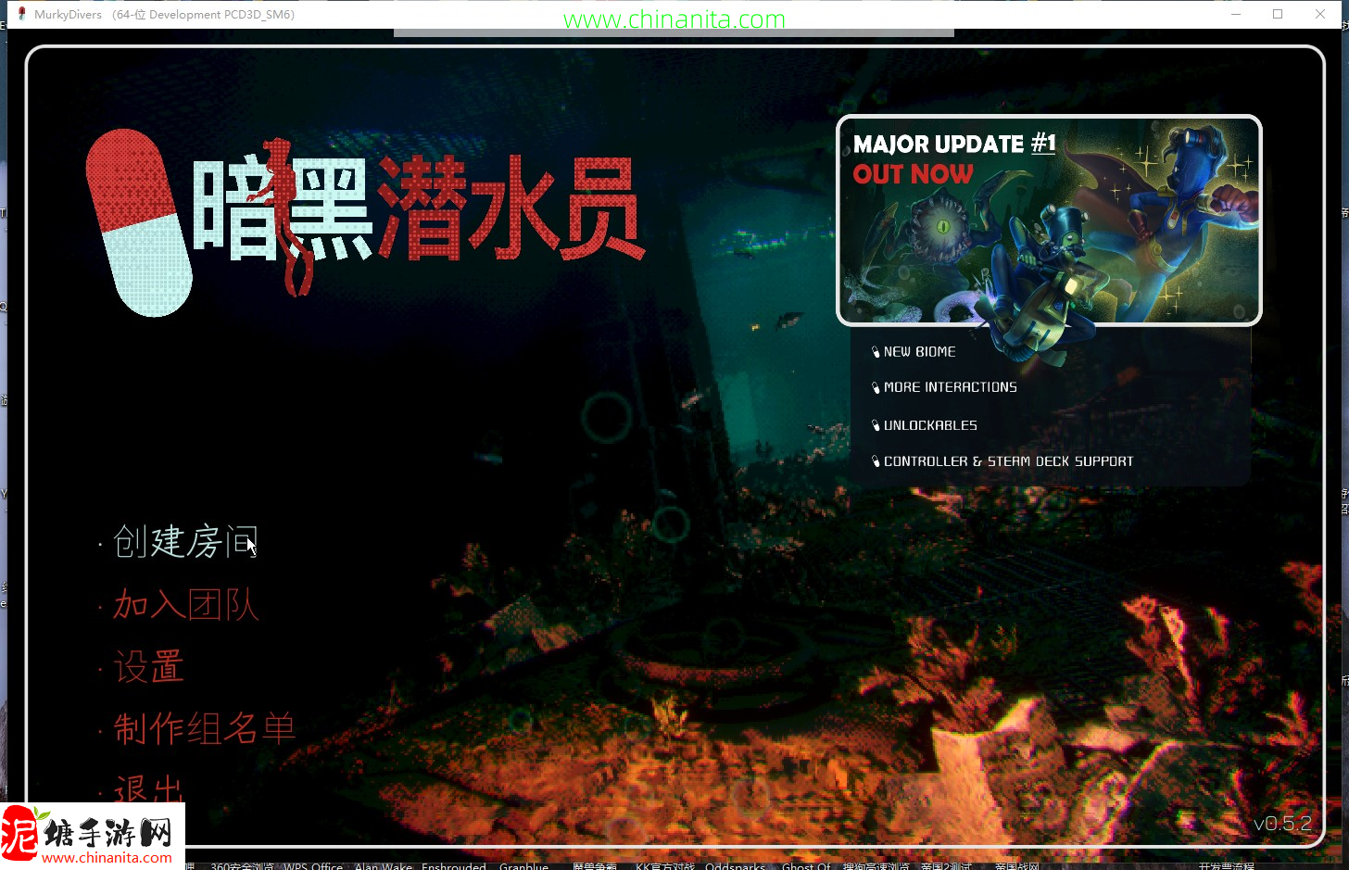Click the red-and-white pill logo
Viewport: 1349px width, 870px height.
pos(139,222)
